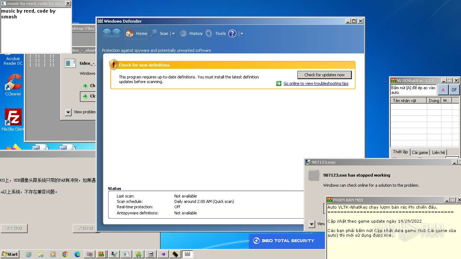Open the CCleaner desktop shortcut

13,85
